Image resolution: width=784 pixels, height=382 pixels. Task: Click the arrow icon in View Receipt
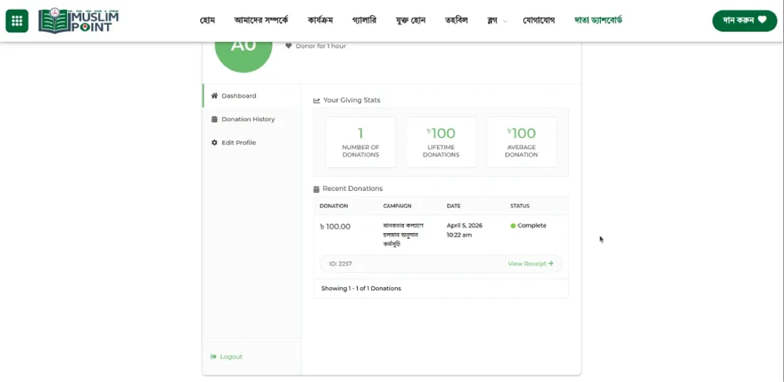(x=550, y=264)
